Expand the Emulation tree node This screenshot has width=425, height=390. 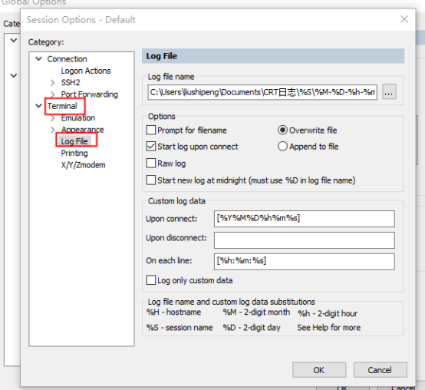click(53, 117)
